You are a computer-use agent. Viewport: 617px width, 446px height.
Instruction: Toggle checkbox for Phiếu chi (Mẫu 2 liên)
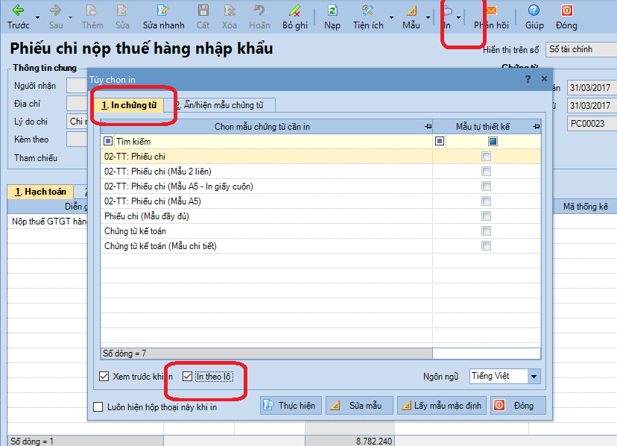pyautogui.click(x=487, y=172)
